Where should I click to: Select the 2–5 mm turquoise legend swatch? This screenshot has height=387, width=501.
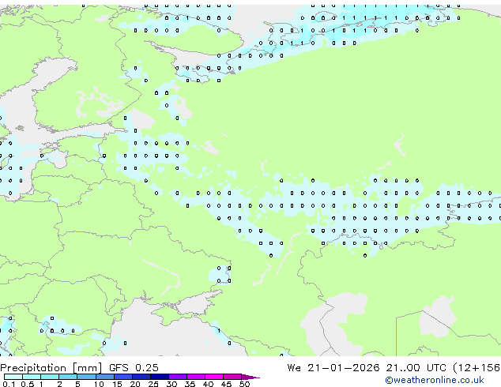pos(68,377)
